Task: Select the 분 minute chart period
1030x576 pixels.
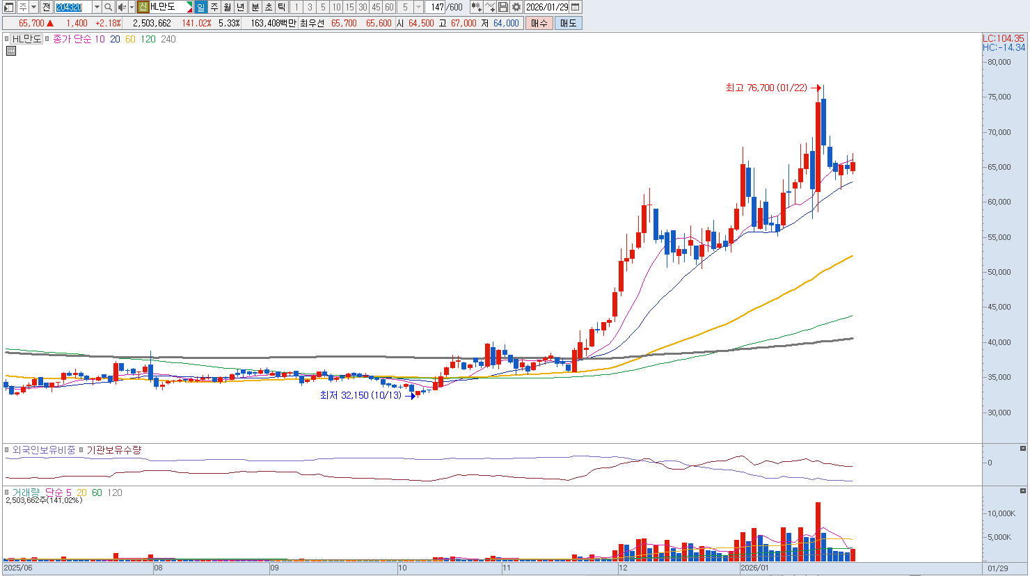Action: [255, 7]
